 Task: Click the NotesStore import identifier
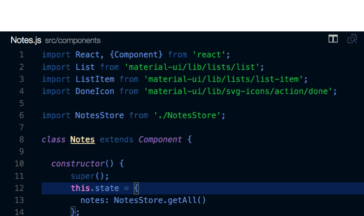click(x=99, y=115)
